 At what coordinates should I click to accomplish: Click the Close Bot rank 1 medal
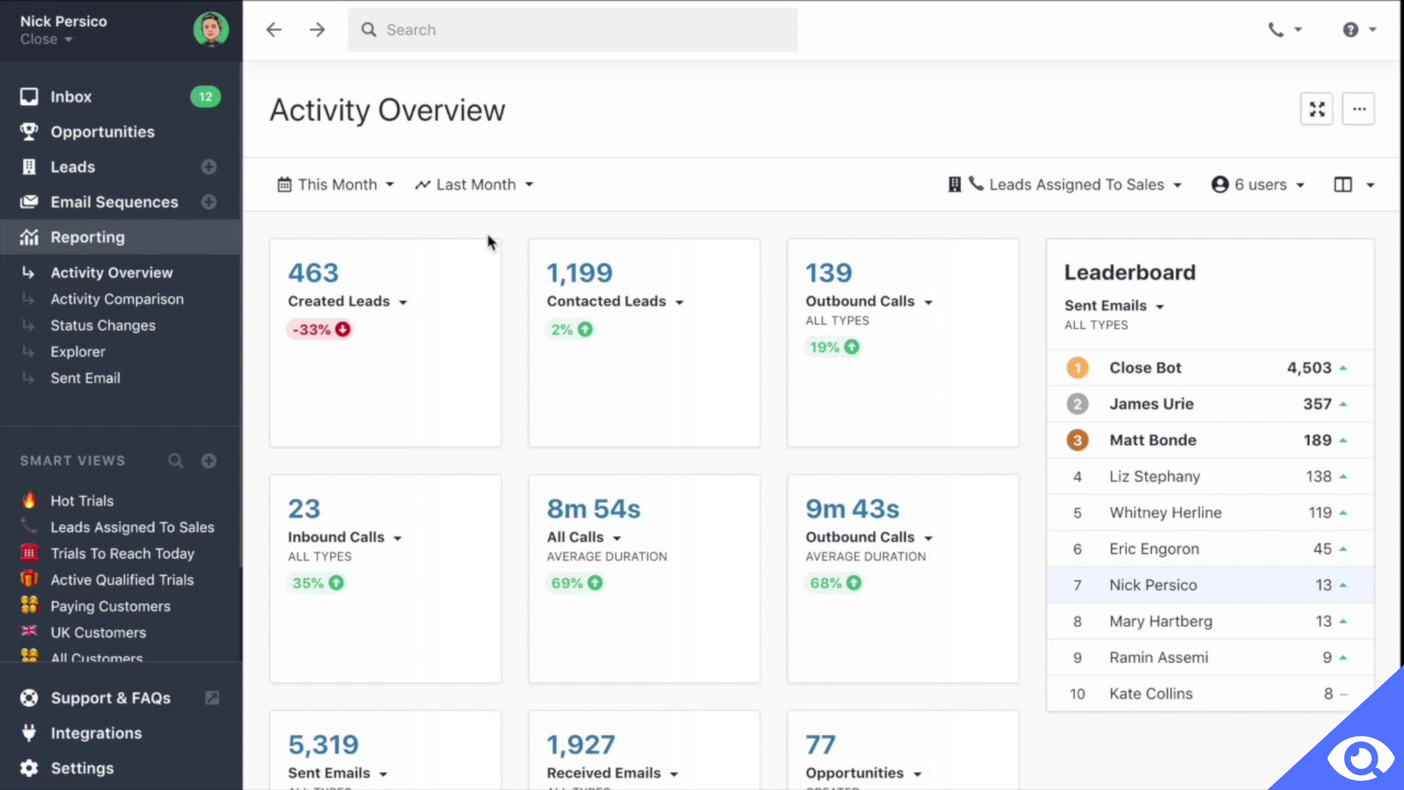click(x=1077, y=367)
